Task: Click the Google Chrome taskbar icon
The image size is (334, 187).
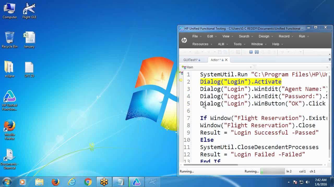Action: click(x=88, y=182)
